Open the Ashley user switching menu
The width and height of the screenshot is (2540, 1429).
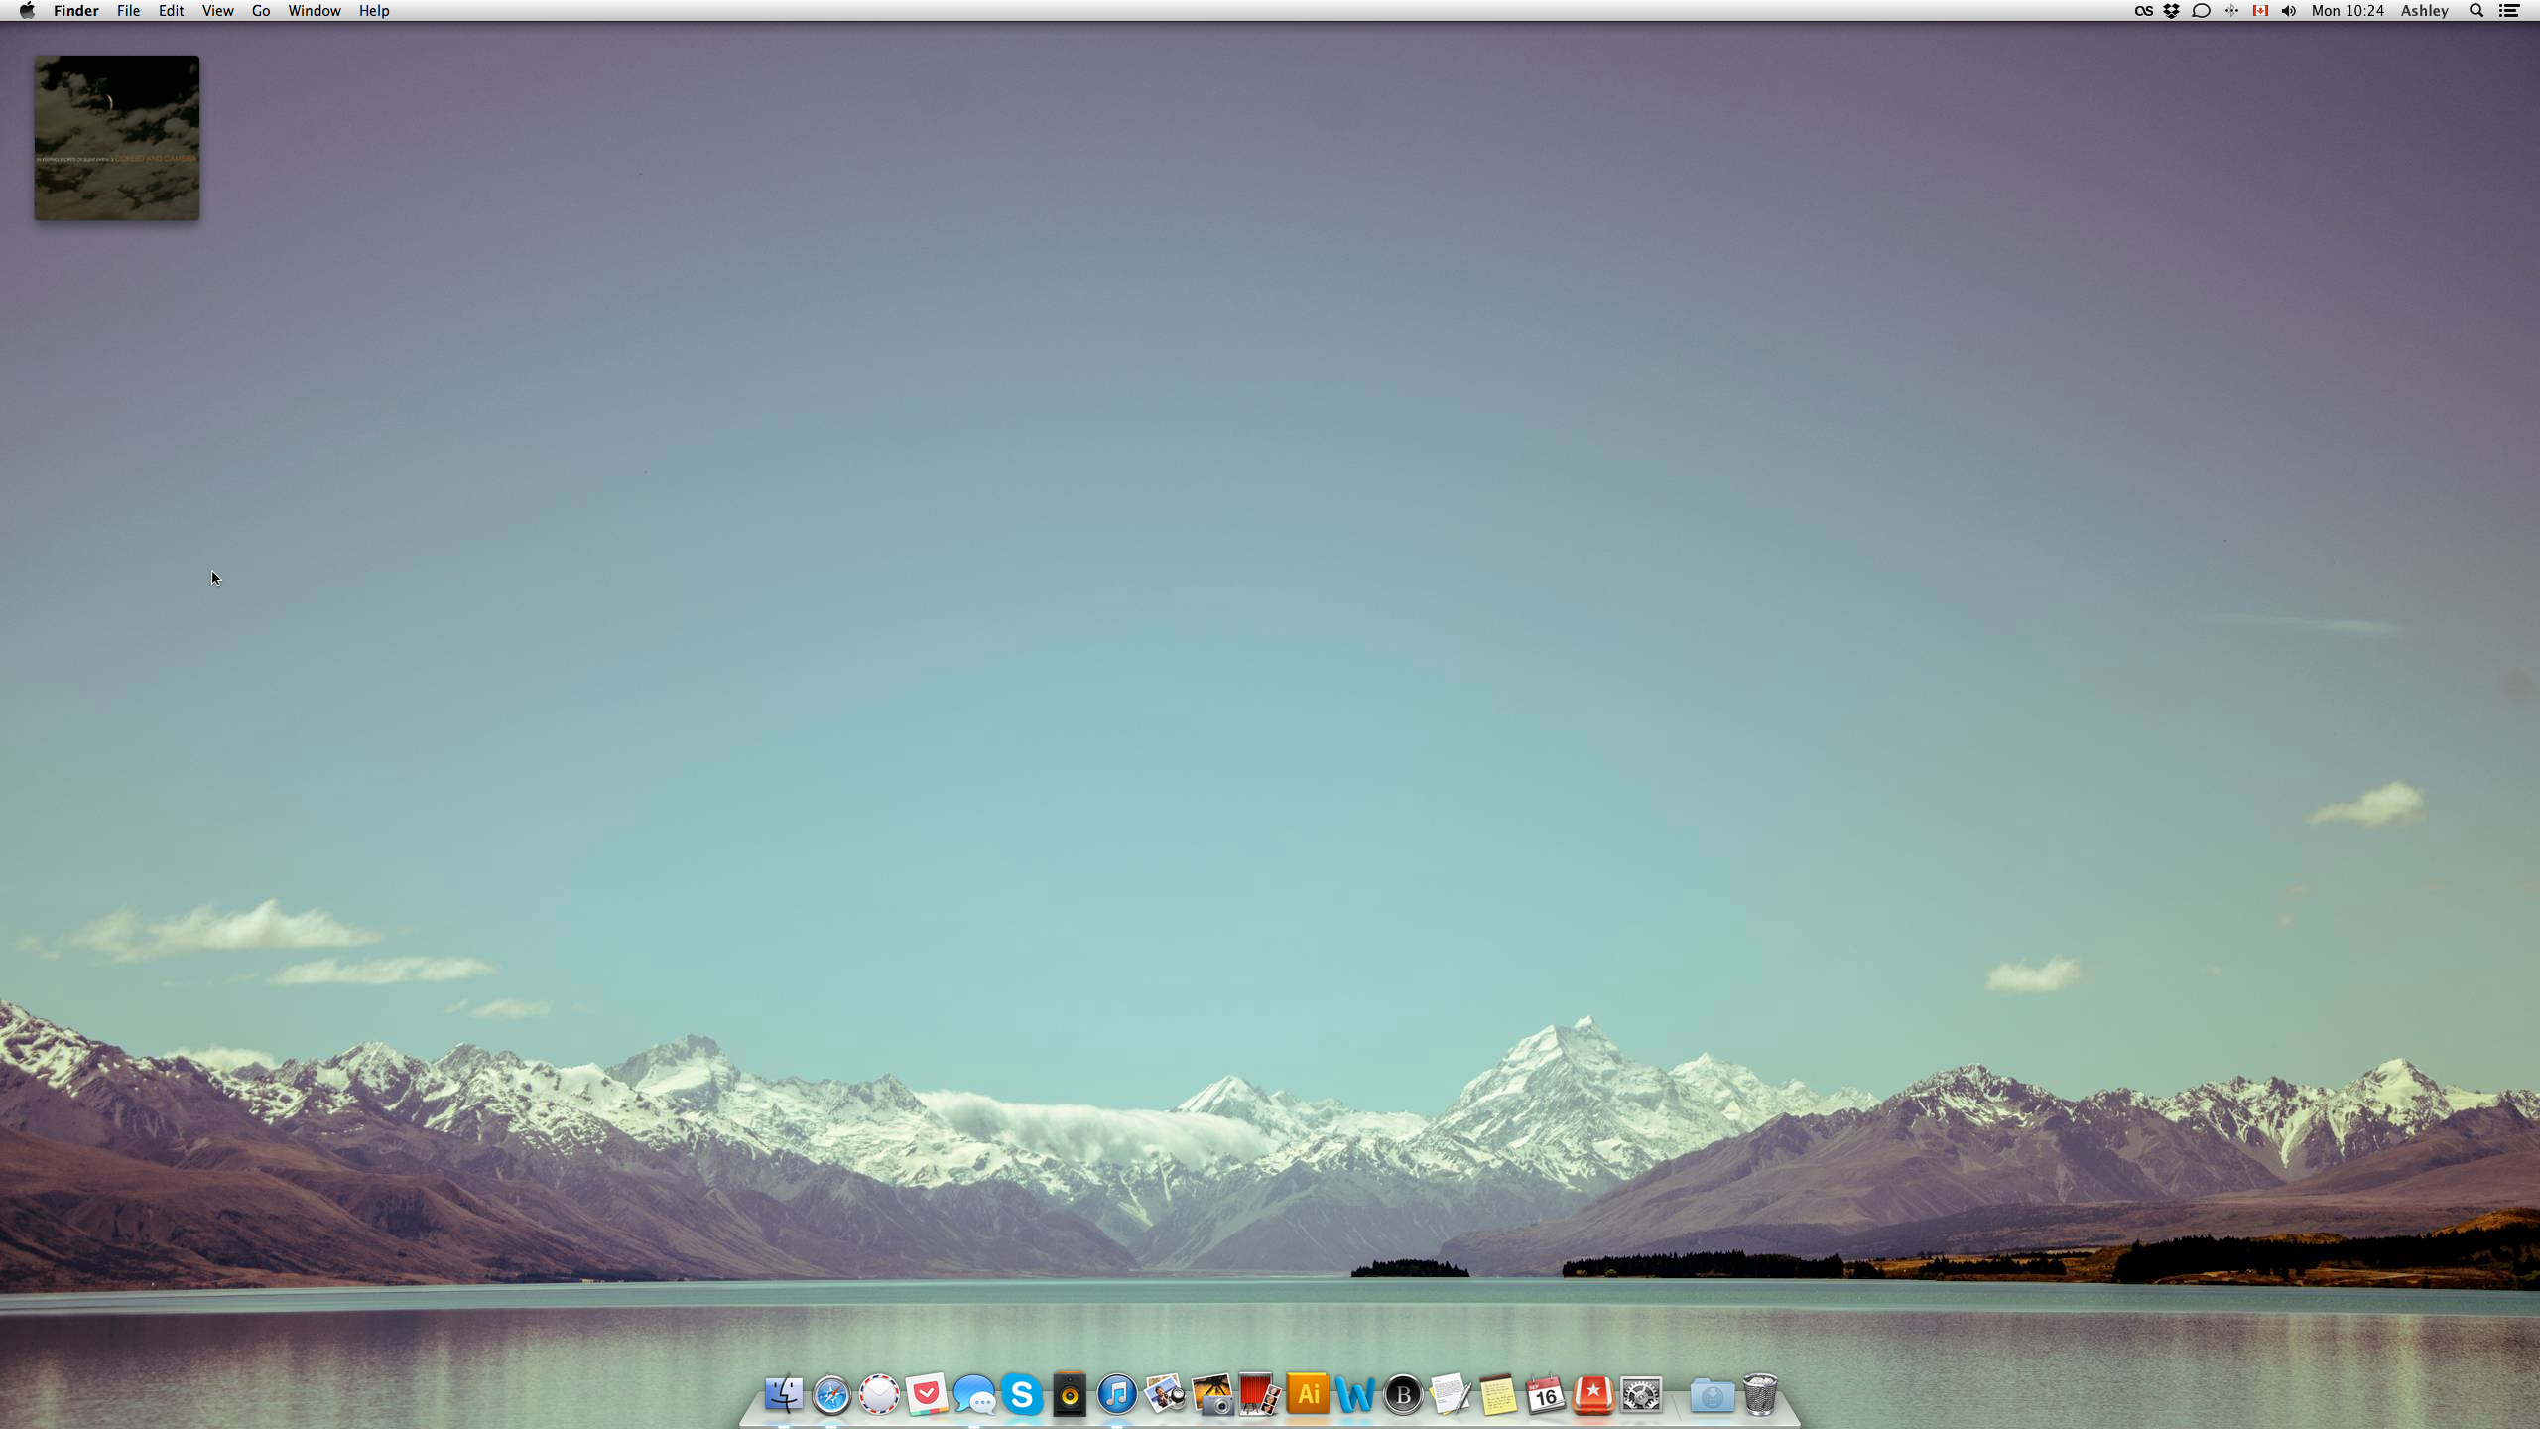[2424, 11]
